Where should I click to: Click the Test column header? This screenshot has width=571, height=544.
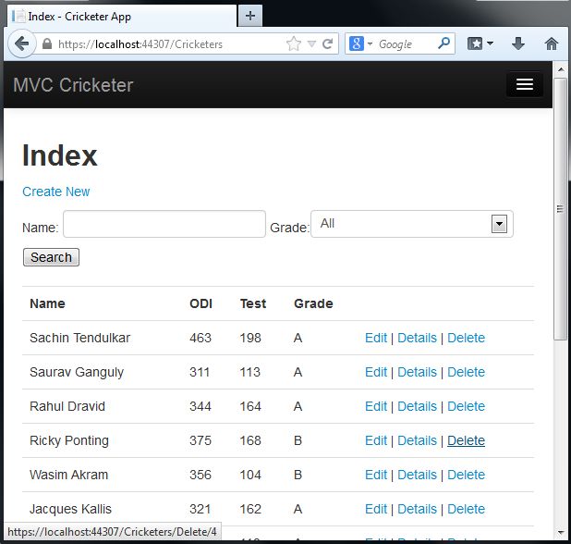(x=253, y=303)
